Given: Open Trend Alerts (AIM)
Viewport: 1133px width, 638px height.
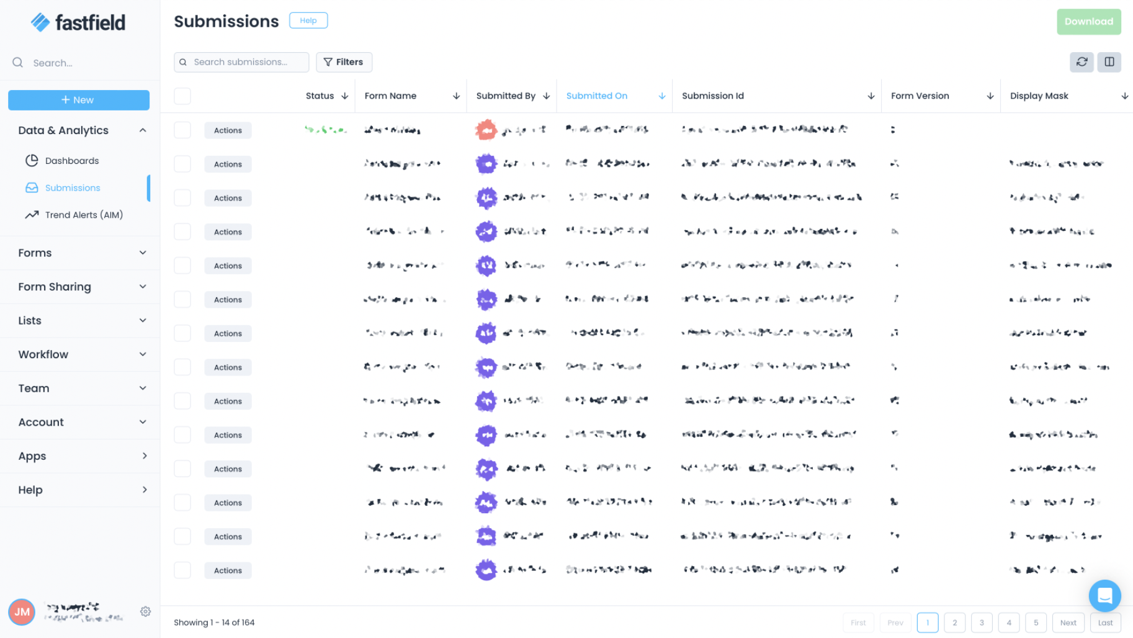Looking at the screenshot, I should [x=84, y=215].
